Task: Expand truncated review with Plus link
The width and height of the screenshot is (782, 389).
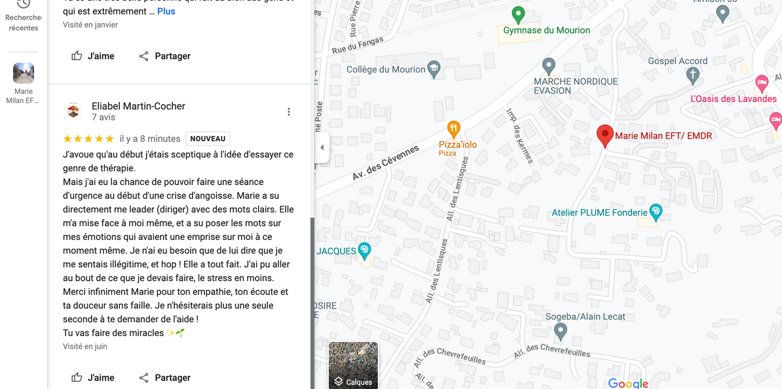Action: tap(166, 11)
